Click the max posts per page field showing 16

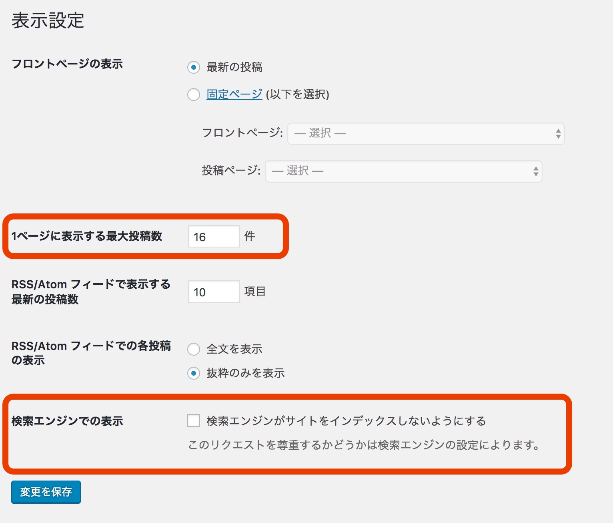coord(214,236)
